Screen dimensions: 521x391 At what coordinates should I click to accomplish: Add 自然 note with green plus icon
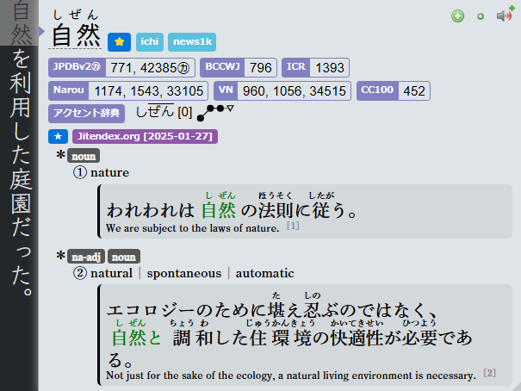point(458,16)
